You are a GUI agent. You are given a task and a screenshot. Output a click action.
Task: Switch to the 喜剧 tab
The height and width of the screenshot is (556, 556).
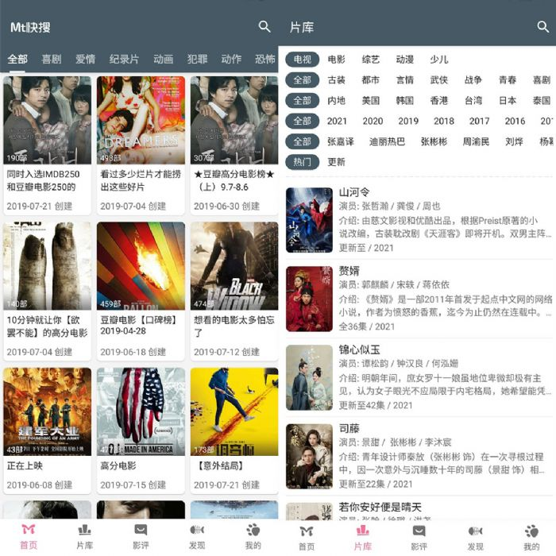[52, 60]
